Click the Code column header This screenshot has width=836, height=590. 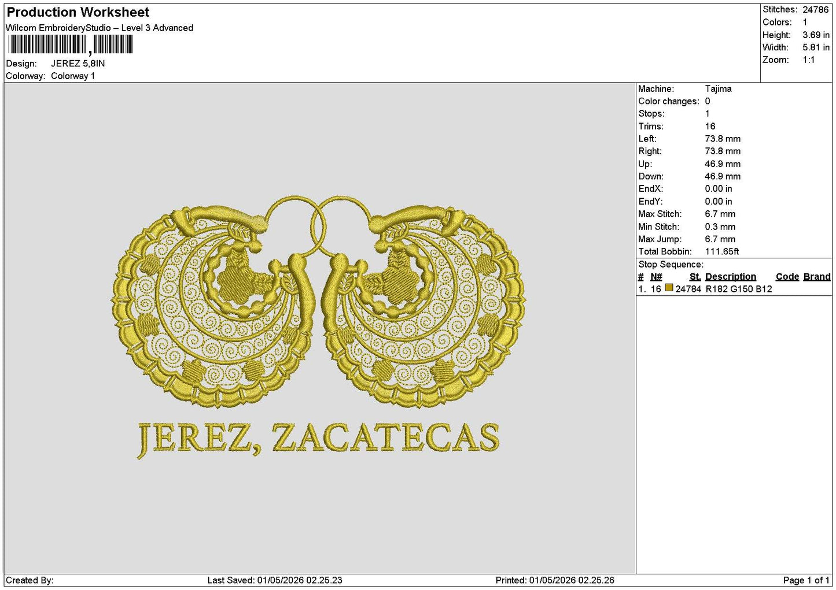pos(787,277)
